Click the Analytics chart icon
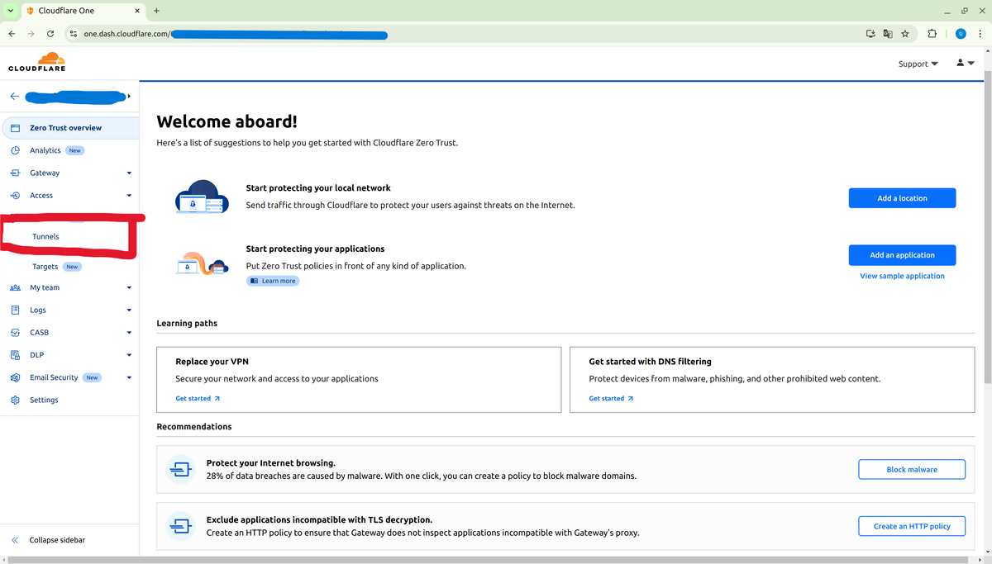 tap(15, 150)
